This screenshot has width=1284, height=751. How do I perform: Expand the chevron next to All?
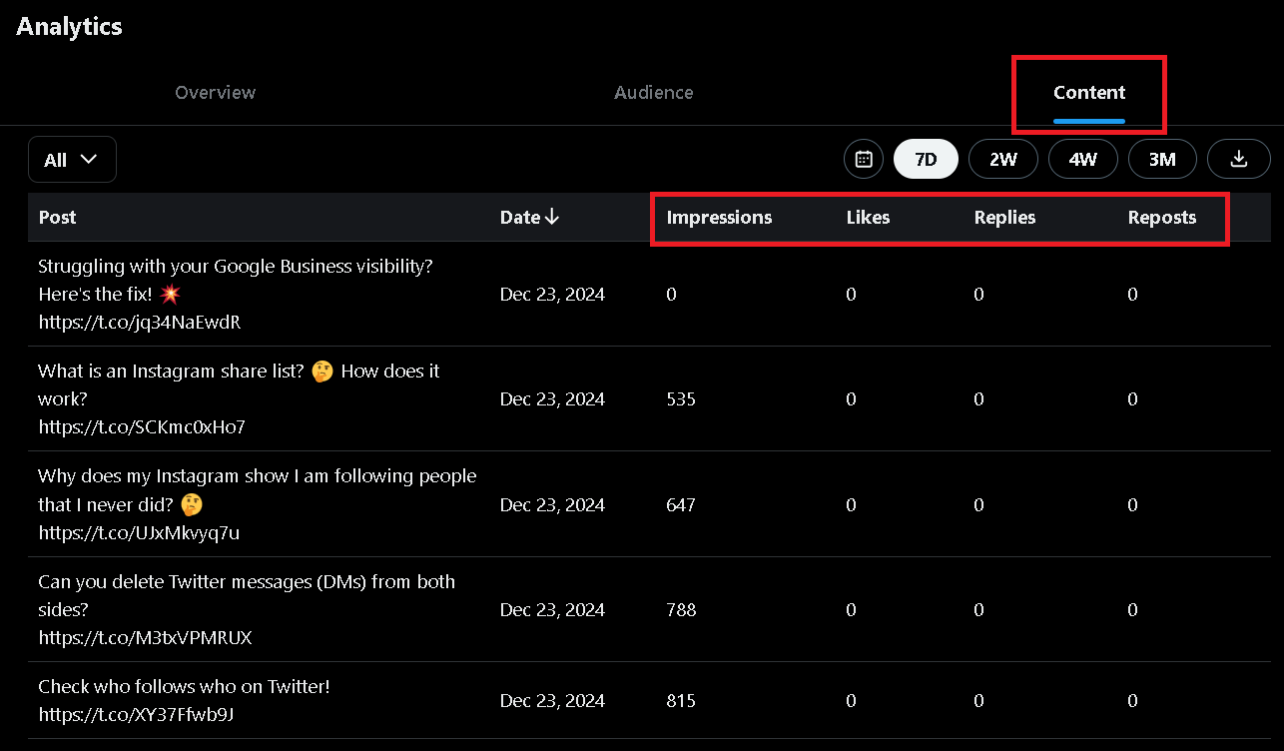coord(89,159)
